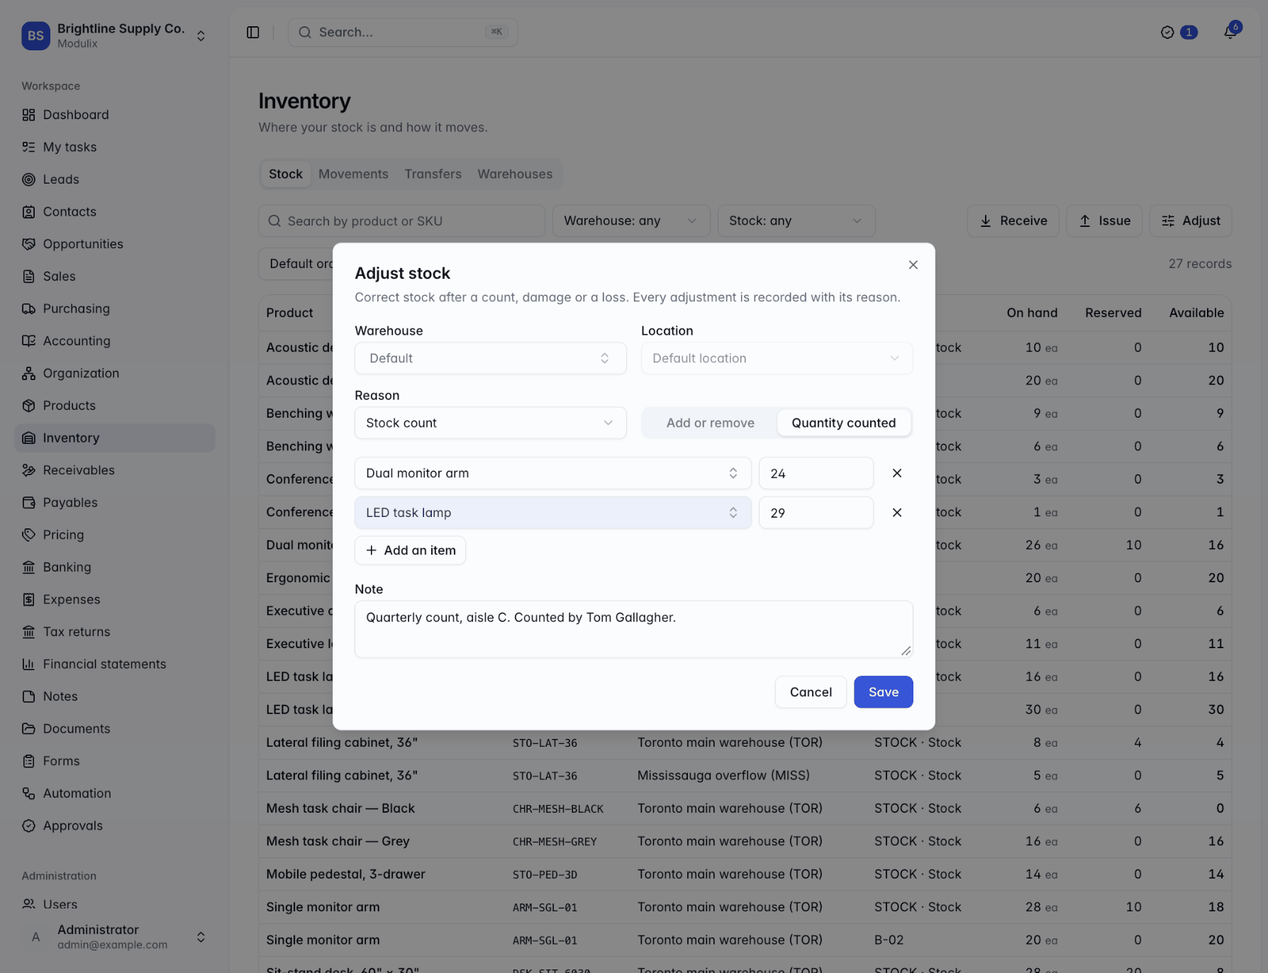This screenshot has width=1268, height=973.
Task: Open Automation in the sidebar
Action: click(x=115, y=794)
